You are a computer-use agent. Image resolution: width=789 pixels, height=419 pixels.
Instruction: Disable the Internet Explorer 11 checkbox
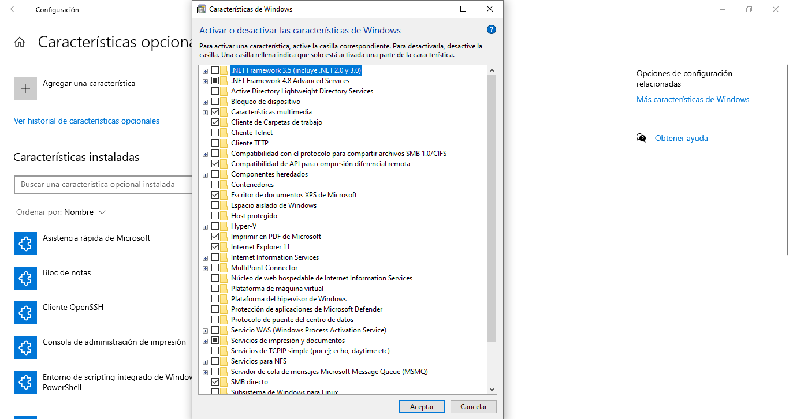(215, 247)
